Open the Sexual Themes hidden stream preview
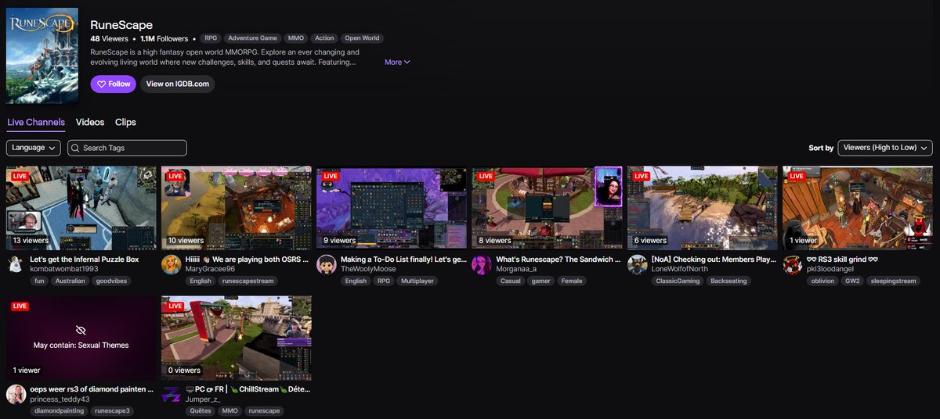This screenshot has width=940, height=419. 81,338
